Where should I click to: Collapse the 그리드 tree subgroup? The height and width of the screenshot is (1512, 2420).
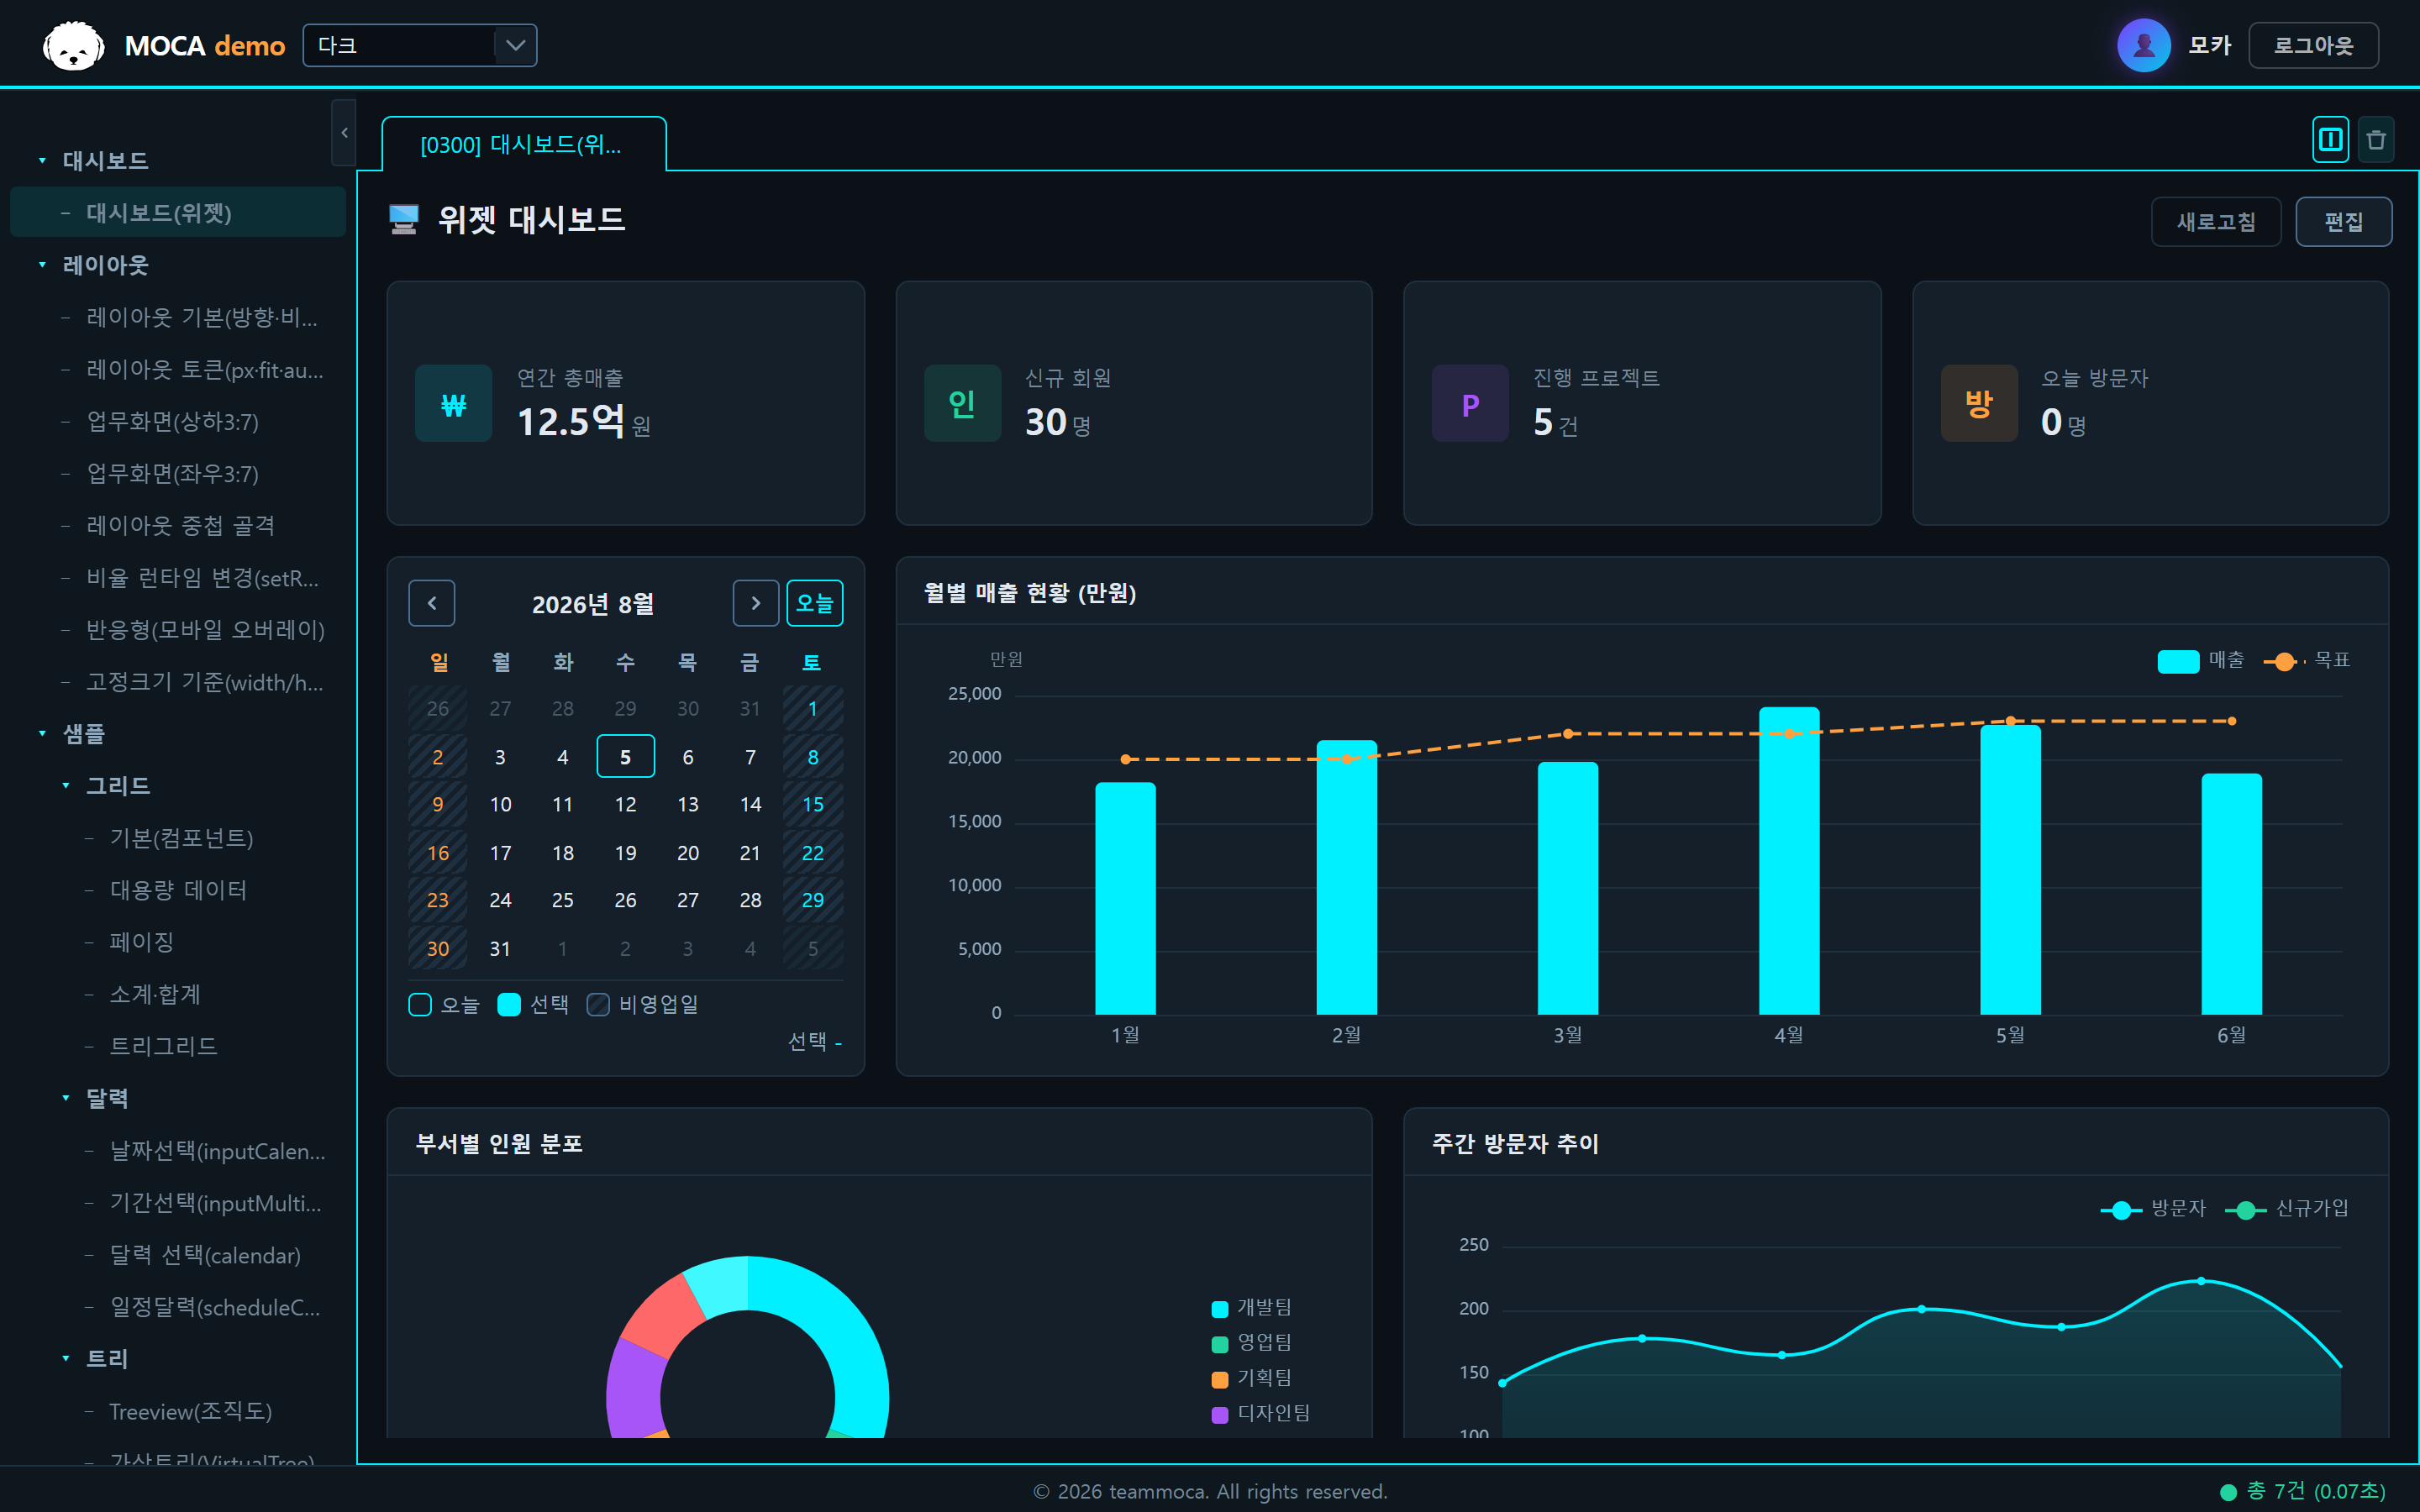[66, 786]
